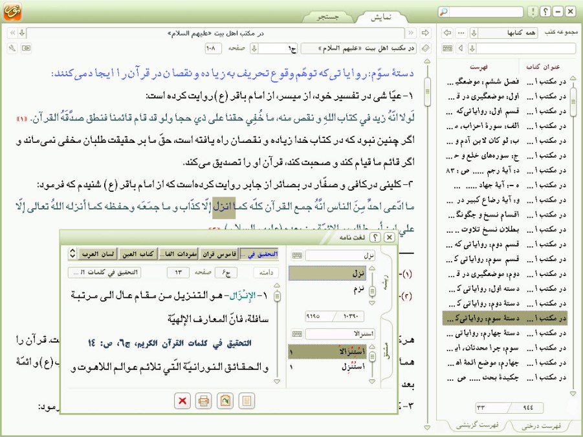Click the Noor logo icon at top left

[x=12, y=12]
